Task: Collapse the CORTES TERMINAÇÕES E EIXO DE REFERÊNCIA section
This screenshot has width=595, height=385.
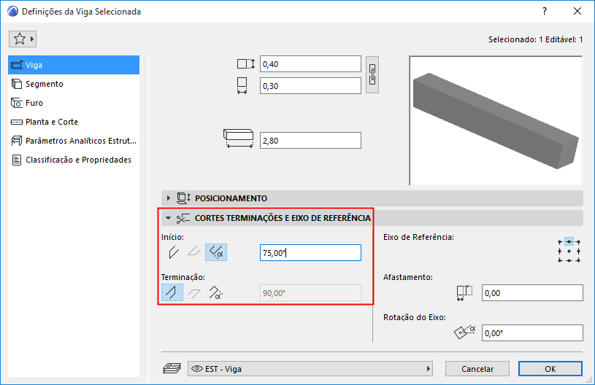Action: (x=168, y=218)
